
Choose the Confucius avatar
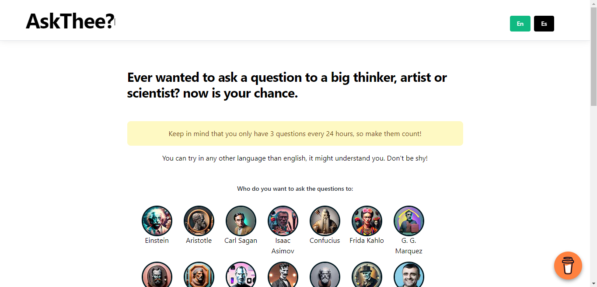coord(325,221)
